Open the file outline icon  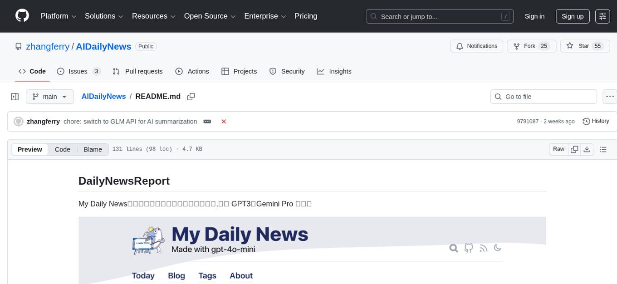[603, 149]
